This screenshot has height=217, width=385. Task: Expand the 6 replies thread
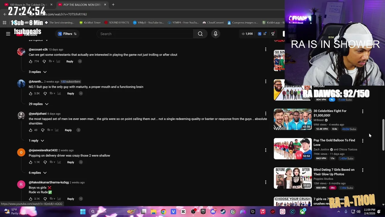click(x=38, y=173)
